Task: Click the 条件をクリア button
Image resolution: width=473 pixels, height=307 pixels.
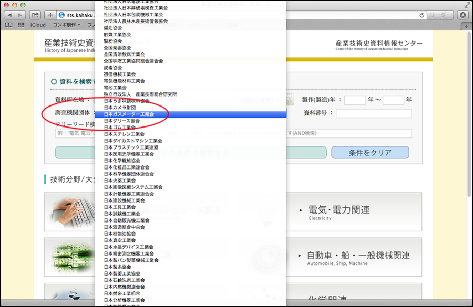Action: click(370, 152)
